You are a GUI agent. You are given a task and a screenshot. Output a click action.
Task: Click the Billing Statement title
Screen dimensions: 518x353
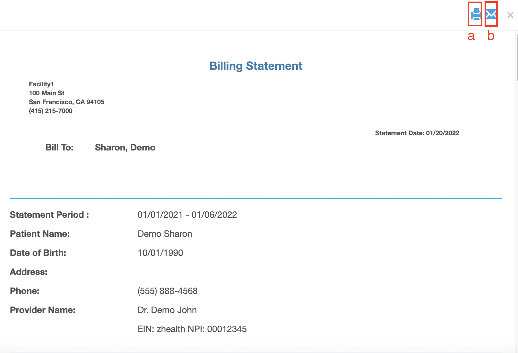point(255,66)
